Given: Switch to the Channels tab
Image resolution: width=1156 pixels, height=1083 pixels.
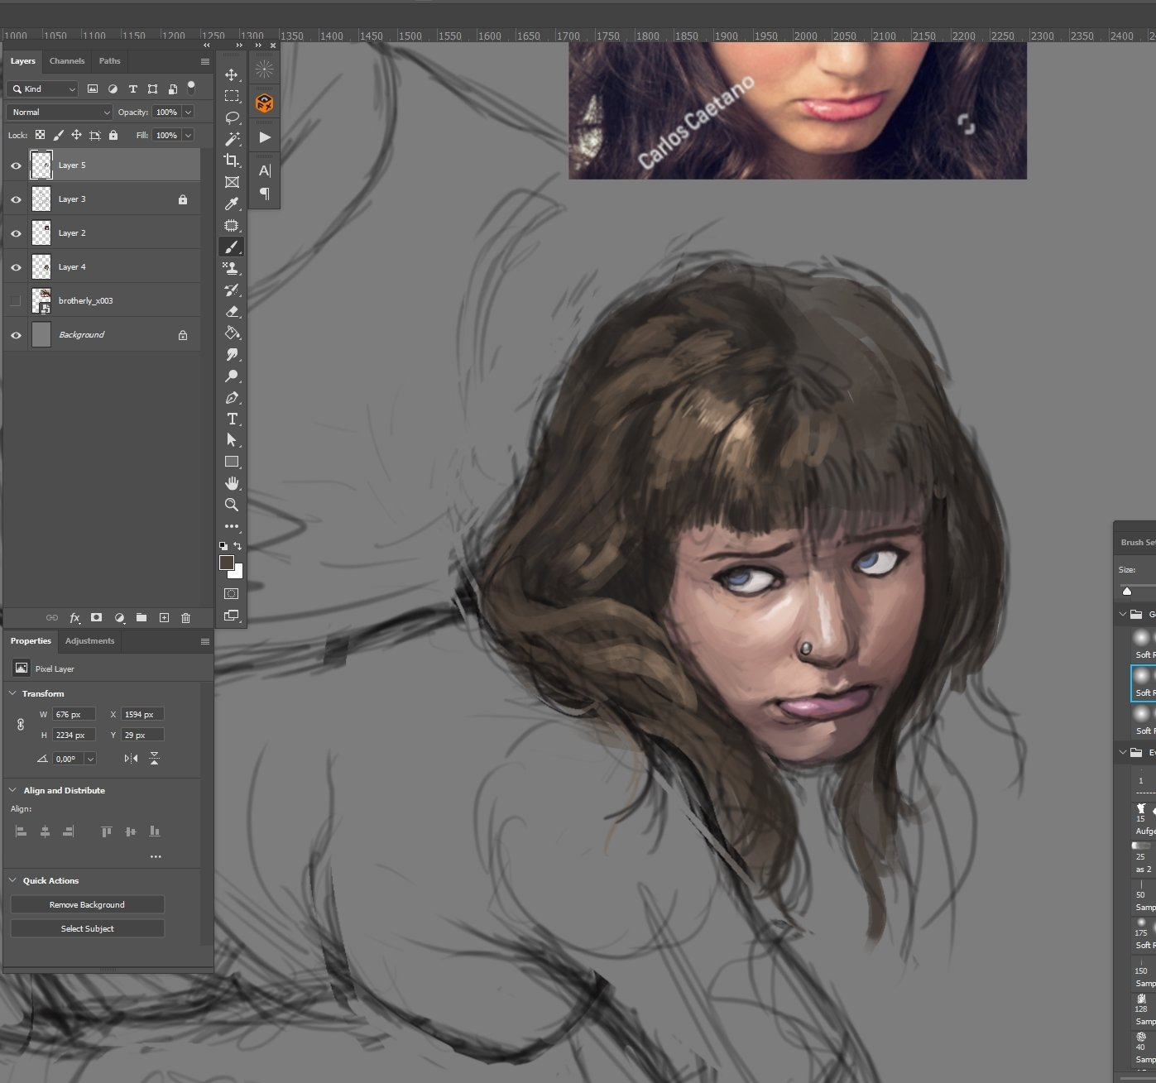Looking at the screenshot, I should pos(67,61).
